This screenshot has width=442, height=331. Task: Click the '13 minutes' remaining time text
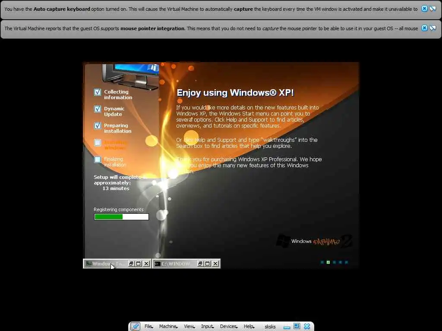(x=116, y=188)
